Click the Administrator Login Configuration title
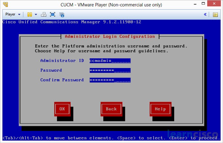 point(110,36)
